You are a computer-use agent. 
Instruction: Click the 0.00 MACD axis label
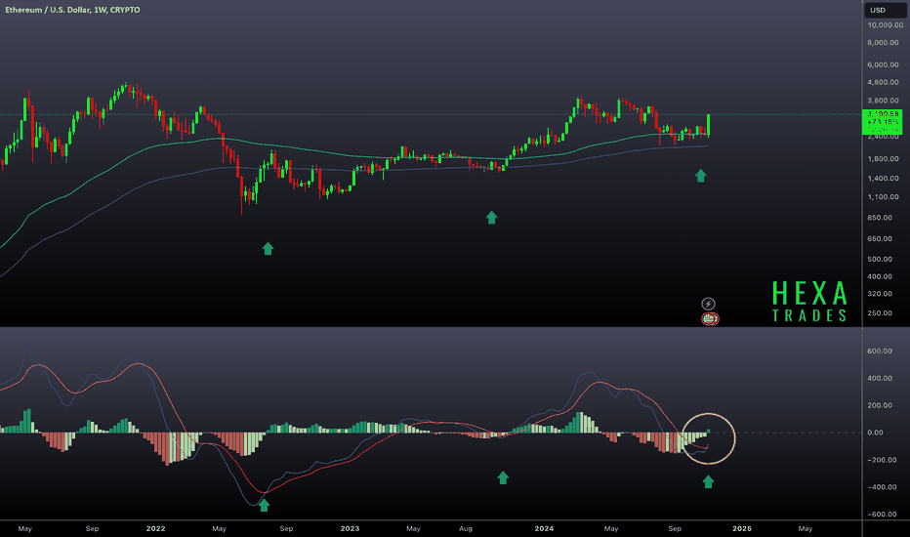coord(875,434)
